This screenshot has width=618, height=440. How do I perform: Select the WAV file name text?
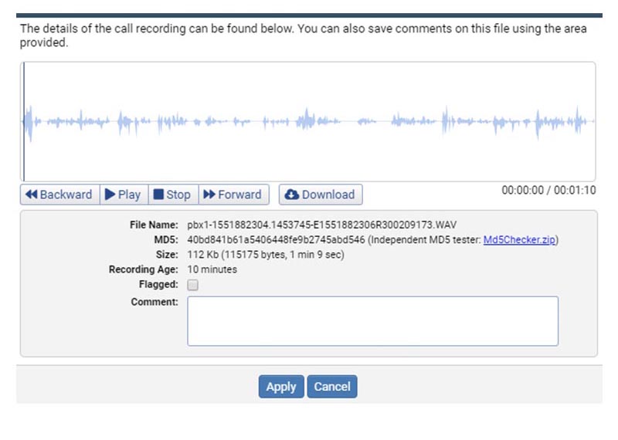pyautogui.click(x=321, y=225)
